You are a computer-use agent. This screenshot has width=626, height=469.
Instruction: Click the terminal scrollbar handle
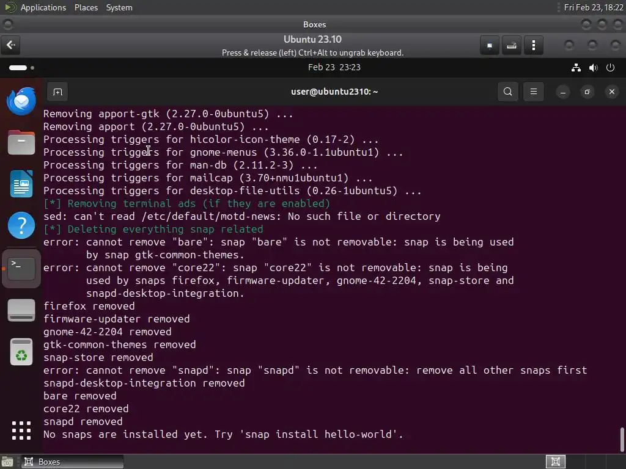pyautogui.click(x=621, y=440)
